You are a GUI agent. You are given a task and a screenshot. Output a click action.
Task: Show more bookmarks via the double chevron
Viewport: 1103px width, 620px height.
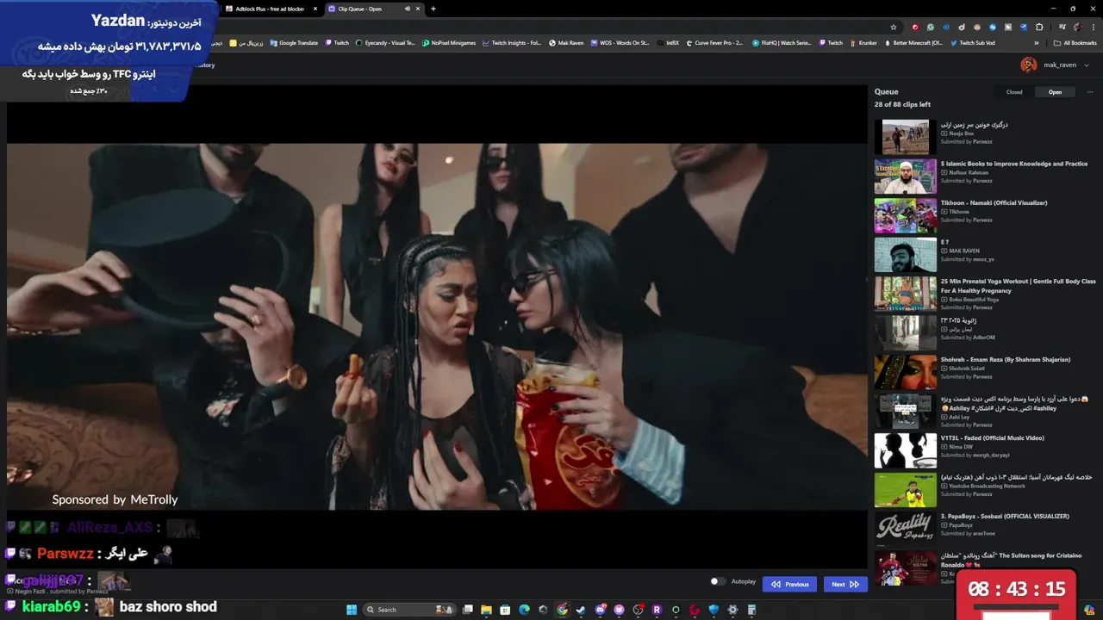coord(1037,43)
